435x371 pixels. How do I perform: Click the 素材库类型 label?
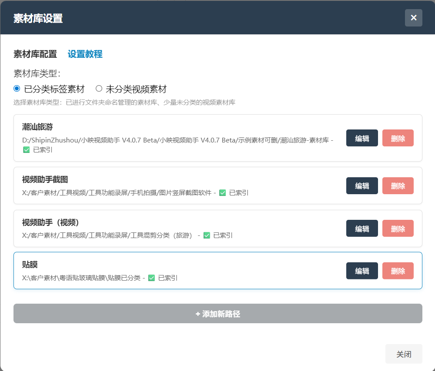(x=37, y=73)
